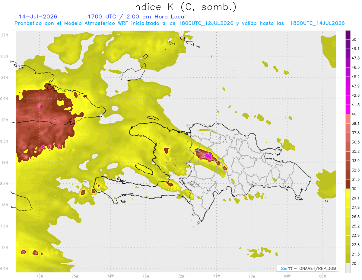362x280 pixels.
Task: Click the colorbar value '22.6'
Action: [356, 245]
